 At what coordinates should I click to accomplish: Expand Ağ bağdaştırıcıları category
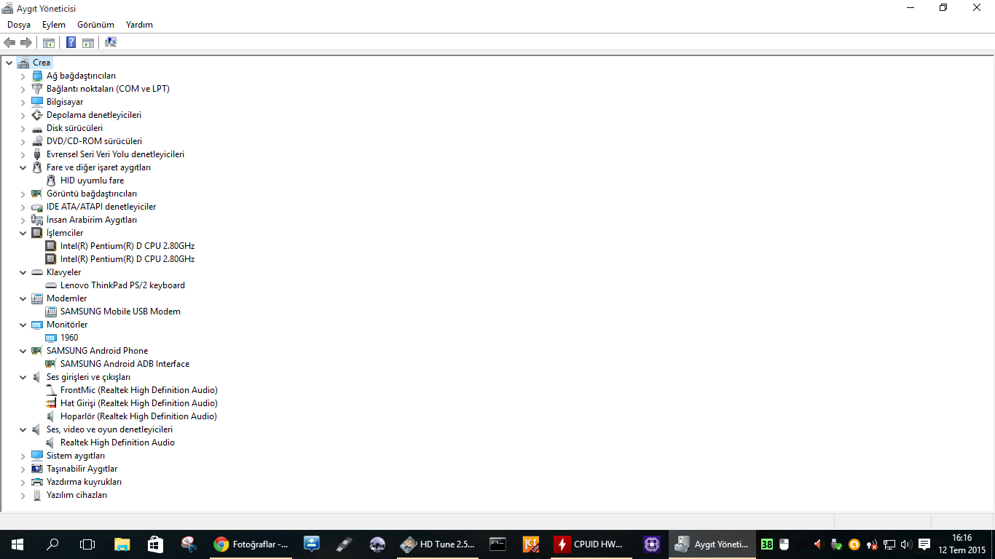[x=23, y=76]
